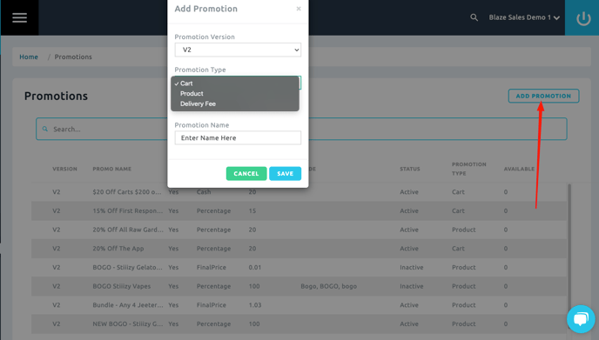Click the green Cancel button
Viewport: 599px width, 340px height.
(246, 174)
